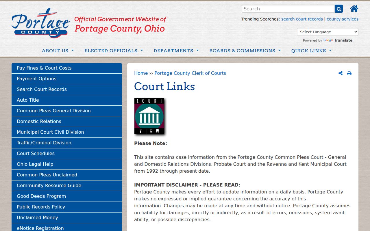The height and width of the screenshot is (231, 370).
Task: Select Payment Options in sidebar
Action: 67,79
